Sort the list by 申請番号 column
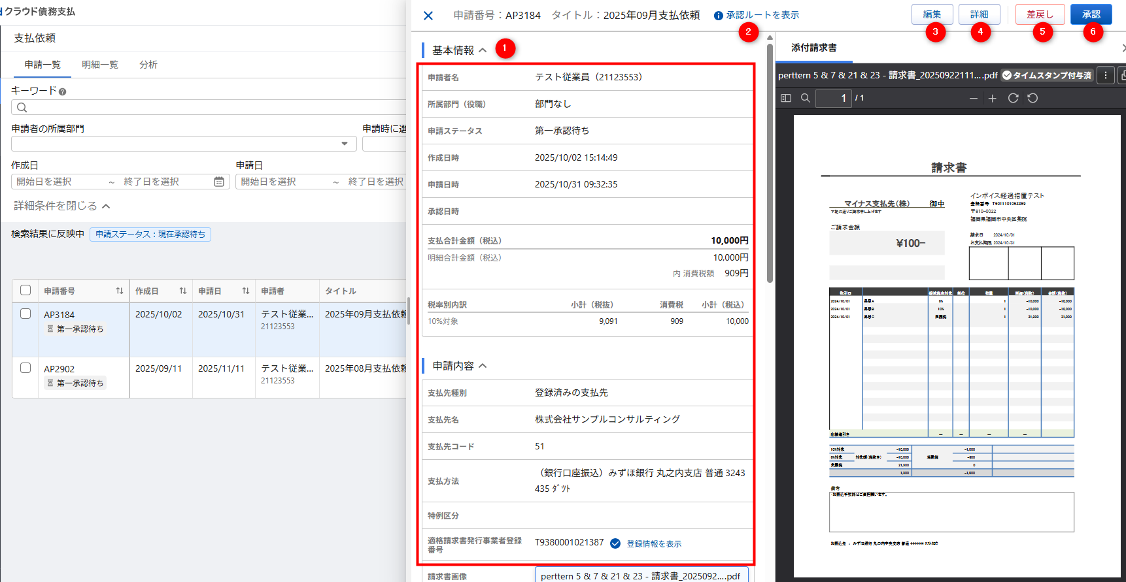Image resolution: width=1126 pixels, height=582 pixels. coord(119,291)
